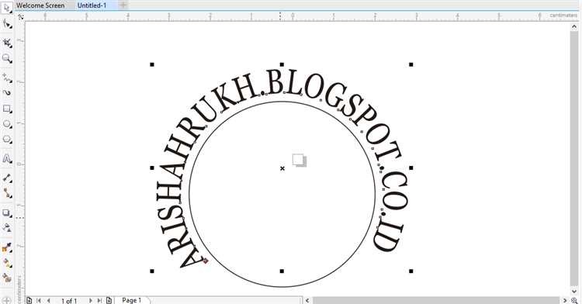Select the Shape tool
Image resolution: width=582 pixels, height=304 pixels.
pos(7,24)
